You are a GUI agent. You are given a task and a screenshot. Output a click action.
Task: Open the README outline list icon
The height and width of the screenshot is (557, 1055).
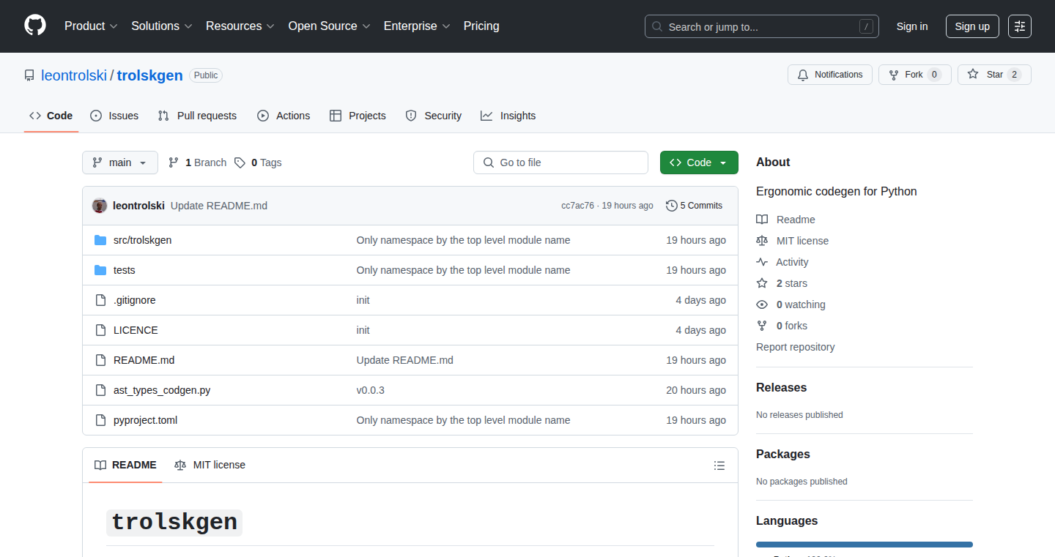pyautogui.click(x=719, y=466)
